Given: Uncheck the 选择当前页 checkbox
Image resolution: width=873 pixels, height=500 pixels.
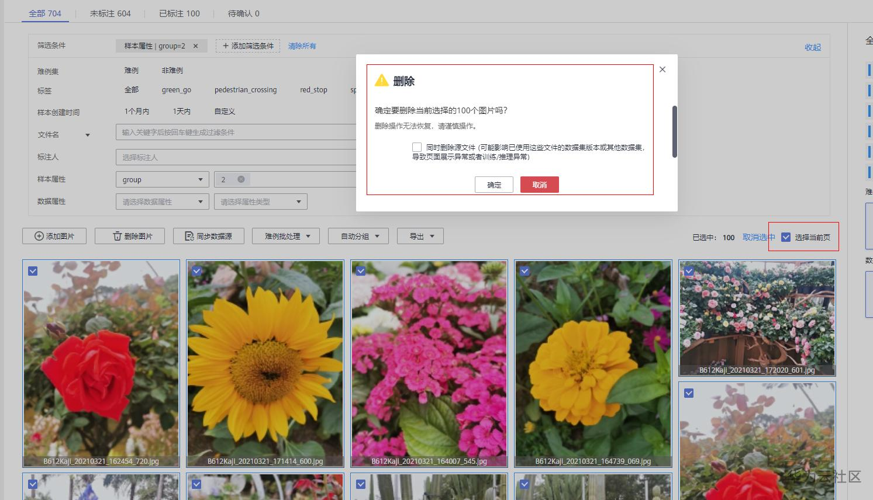Looking at the screenshot, I should point(786,237).
